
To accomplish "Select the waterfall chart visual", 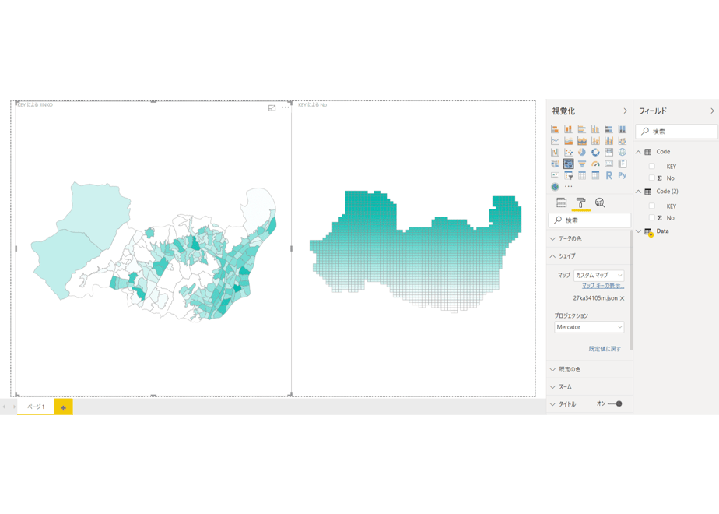I will [555, 152].
